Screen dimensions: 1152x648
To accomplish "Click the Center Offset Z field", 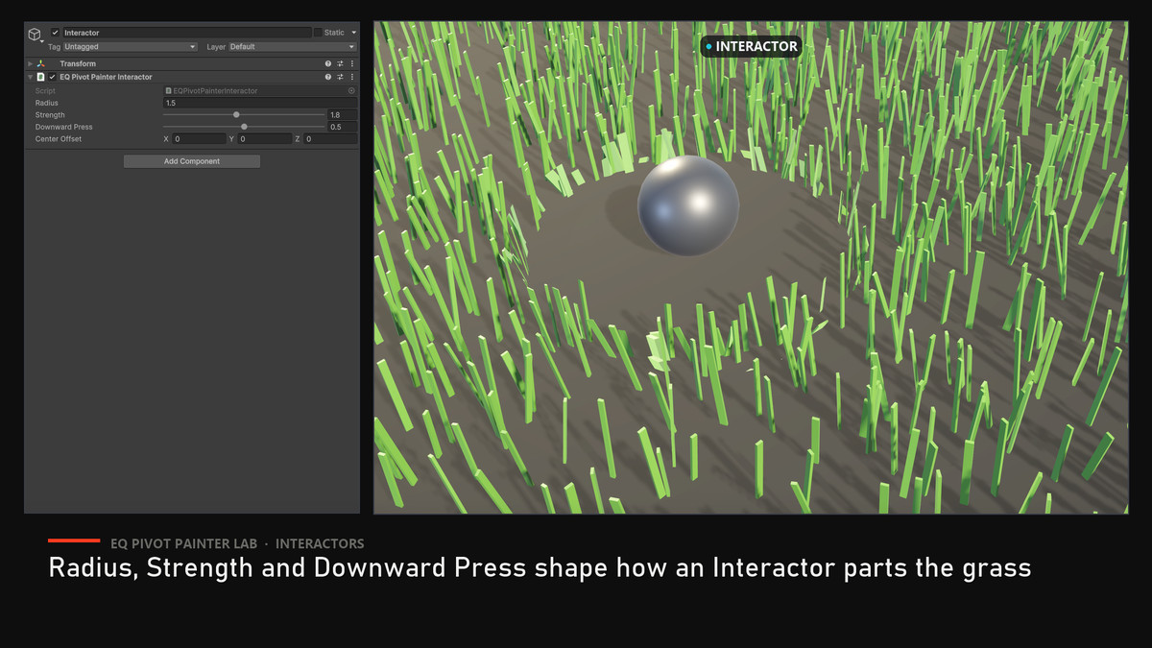I will coord(330,139).
